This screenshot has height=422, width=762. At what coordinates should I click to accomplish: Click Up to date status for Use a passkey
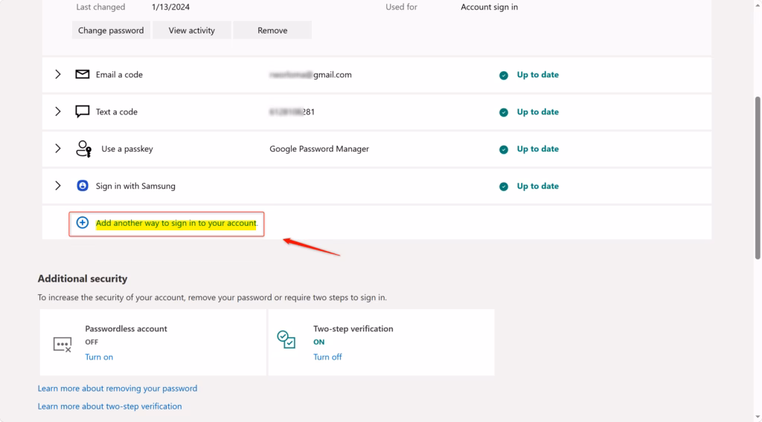coord(537,149)
